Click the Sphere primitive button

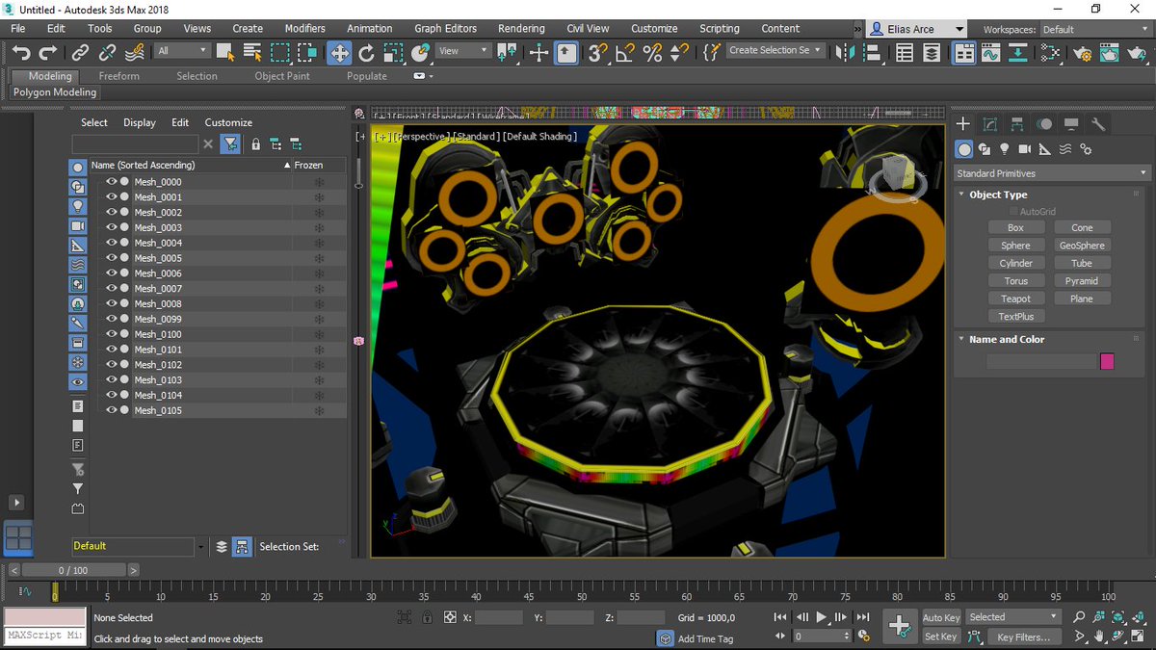pos(1015,246)
